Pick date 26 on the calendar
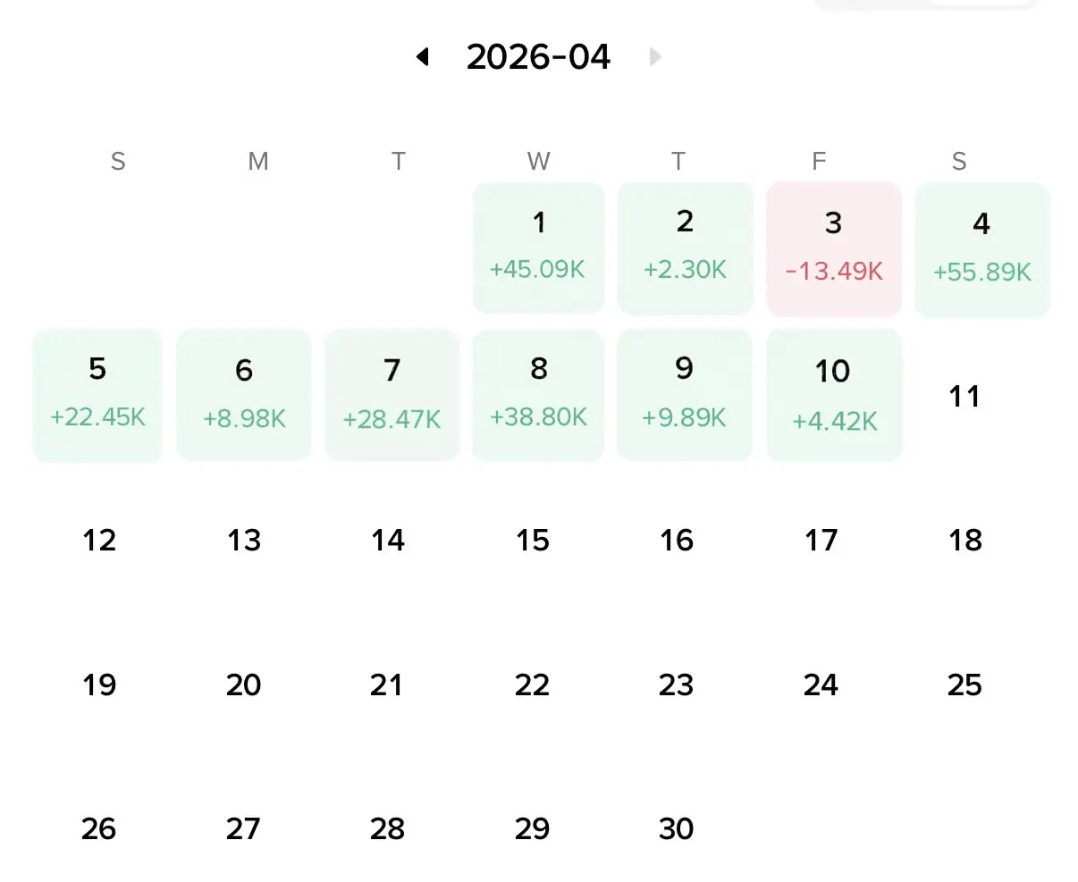 (x=98, y=828)
